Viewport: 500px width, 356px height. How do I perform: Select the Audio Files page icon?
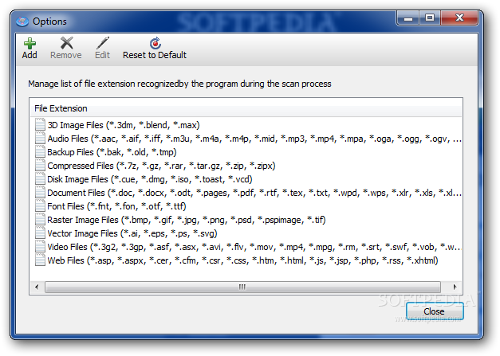coord(40,139)
